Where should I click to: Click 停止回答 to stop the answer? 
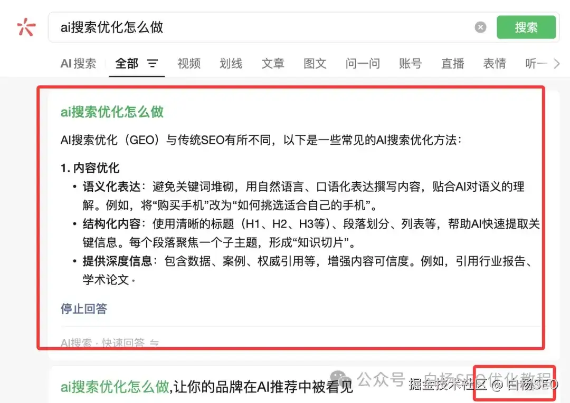pyautogui.click(x=84, y=309)
